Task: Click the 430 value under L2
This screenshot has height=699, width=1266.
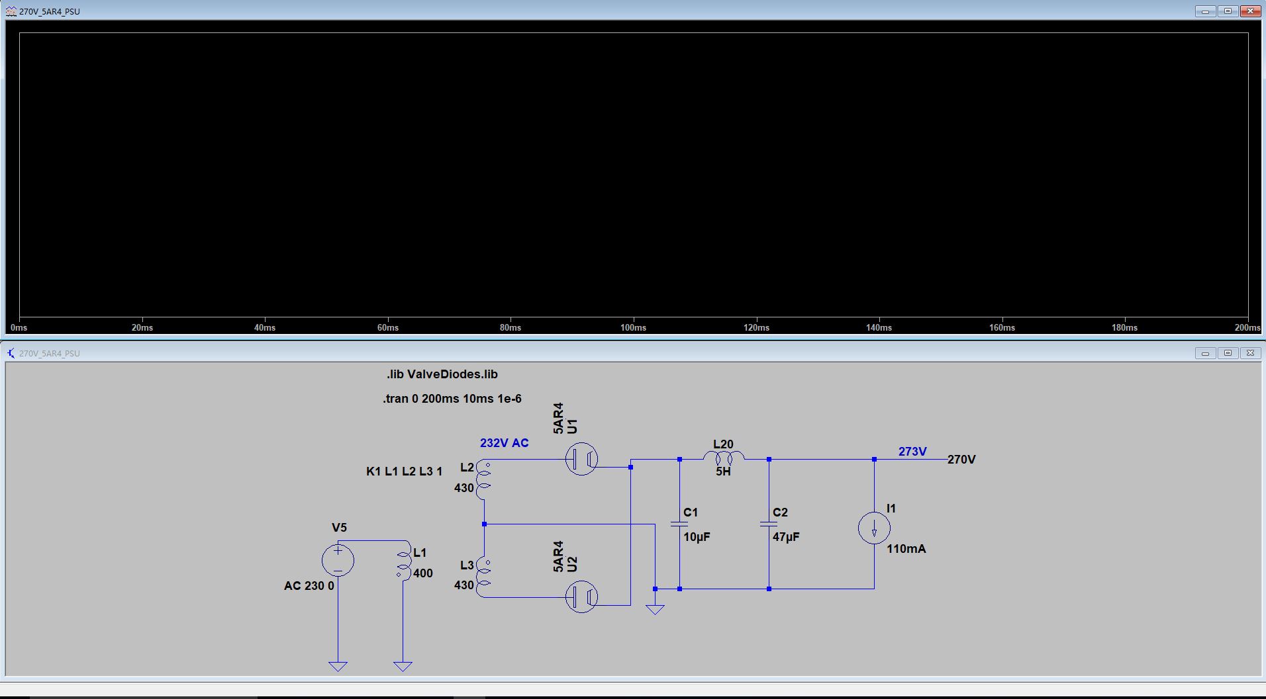Action: tap(463, 488)
